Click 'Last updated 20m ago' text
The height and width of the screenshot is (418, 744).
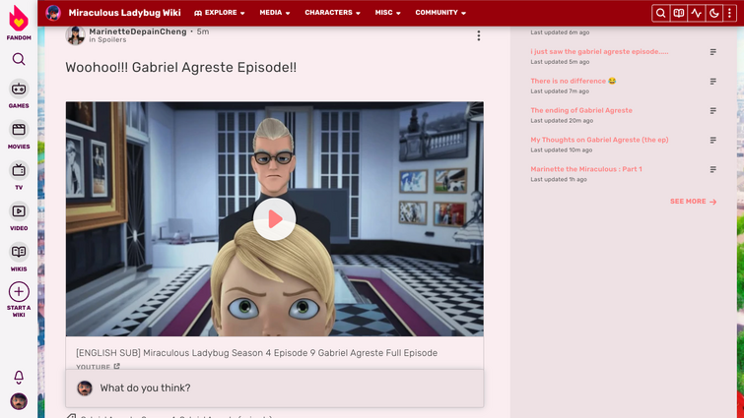pos(562,121)
